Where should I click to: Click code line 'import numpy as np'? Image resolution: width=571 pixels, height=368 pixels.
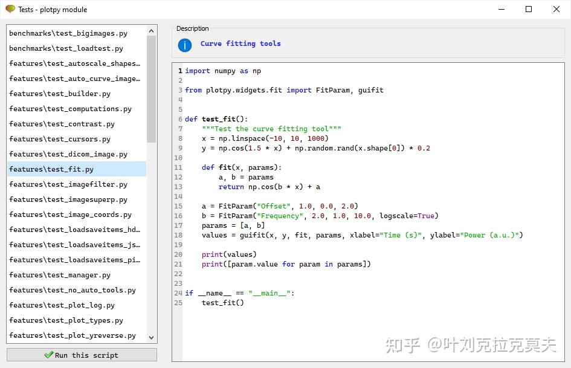[223, 71]
